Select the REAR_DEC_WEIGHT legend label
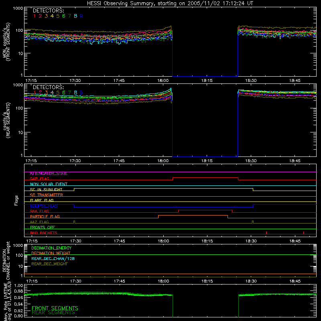Image resolution: width=321 pixels, height=321 pixels. [x=49, y=264]
